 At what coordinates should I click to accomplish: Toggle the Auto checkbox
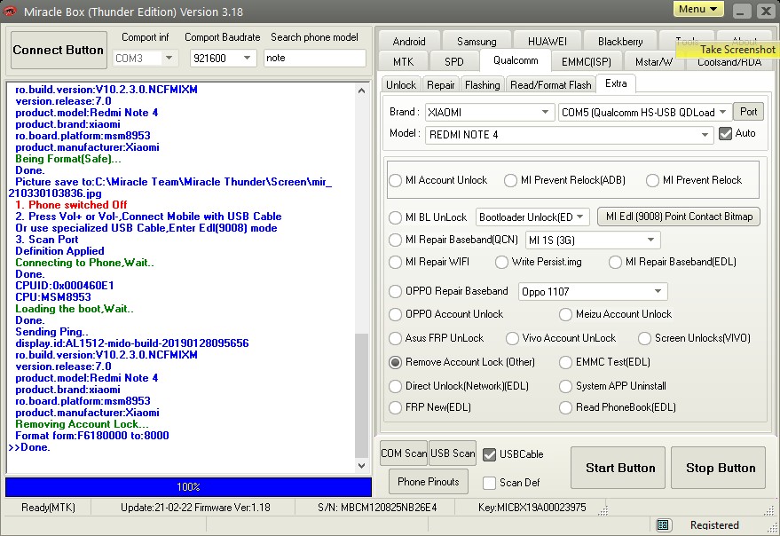pos(725,133)
